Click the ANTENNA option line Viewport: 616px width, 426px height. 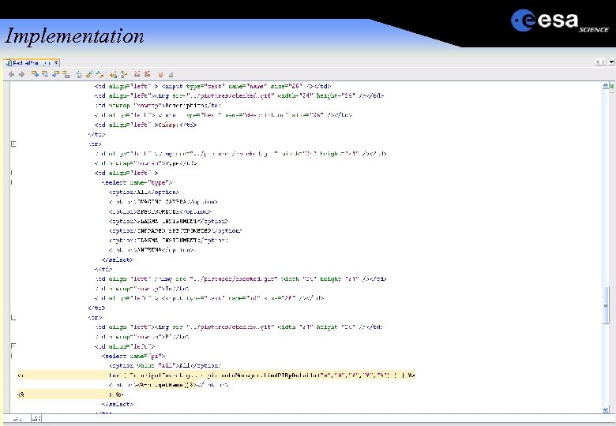coord(152,250)
